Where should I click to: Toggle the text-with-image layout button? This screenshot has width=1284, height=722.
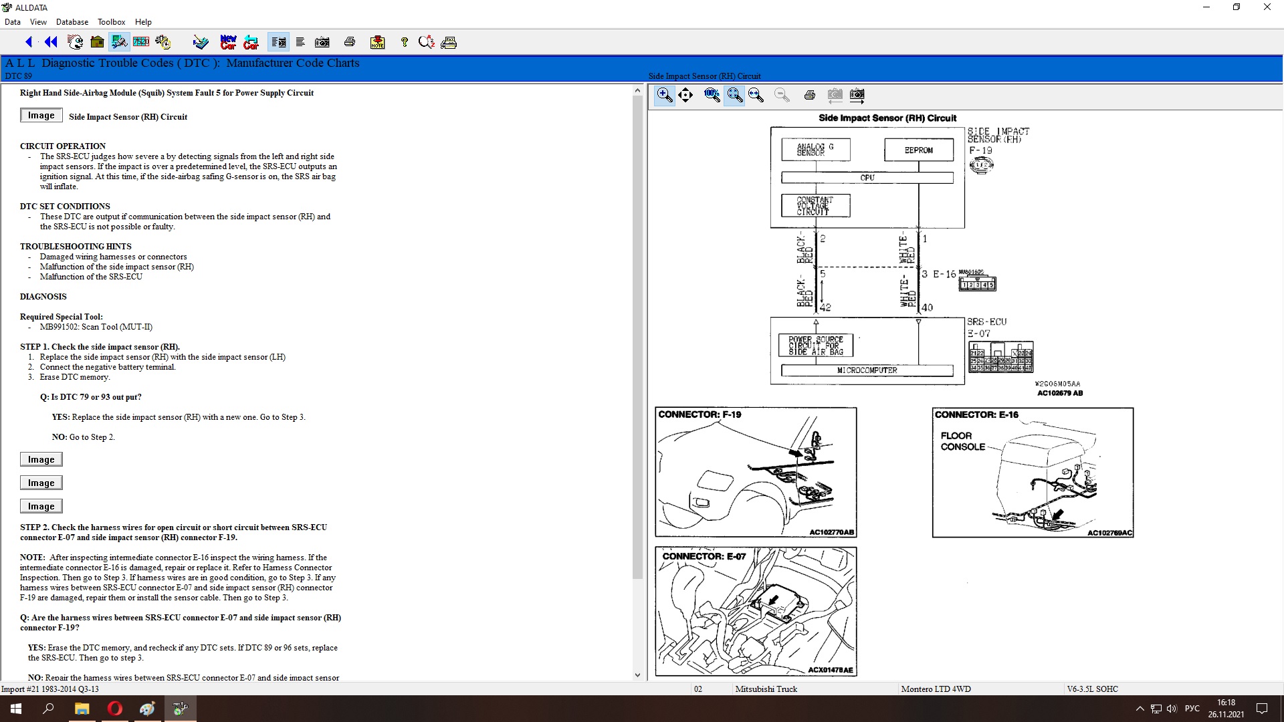click(278, 42)
